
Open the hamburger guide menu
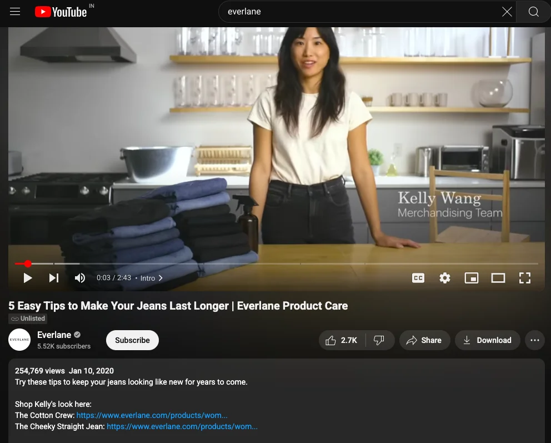[15, 12]
